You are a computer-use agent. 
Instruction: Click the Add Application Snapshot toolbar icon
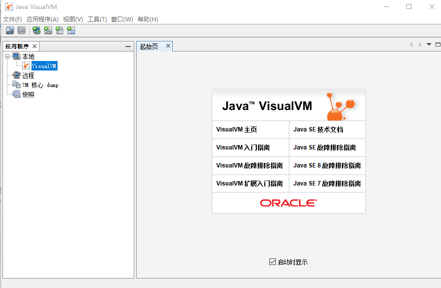(x=71, y=30)
